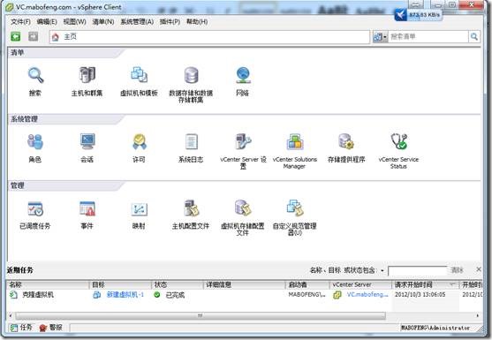Screen dimensions: 492x340
Task: Sort by 请求开始时间 column header arrow
Action: [x=452, y=284]
